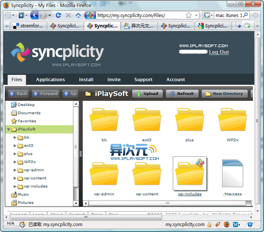Open the wp-admin folder in file grid
The height and width of the screenshot is (232, 264).
click(x=104, y=174)
